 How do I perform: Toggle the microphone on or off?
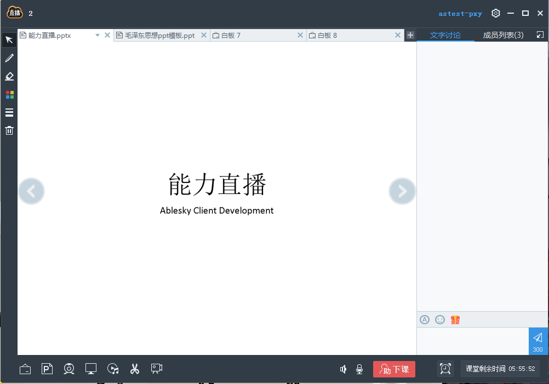point(359,369)
